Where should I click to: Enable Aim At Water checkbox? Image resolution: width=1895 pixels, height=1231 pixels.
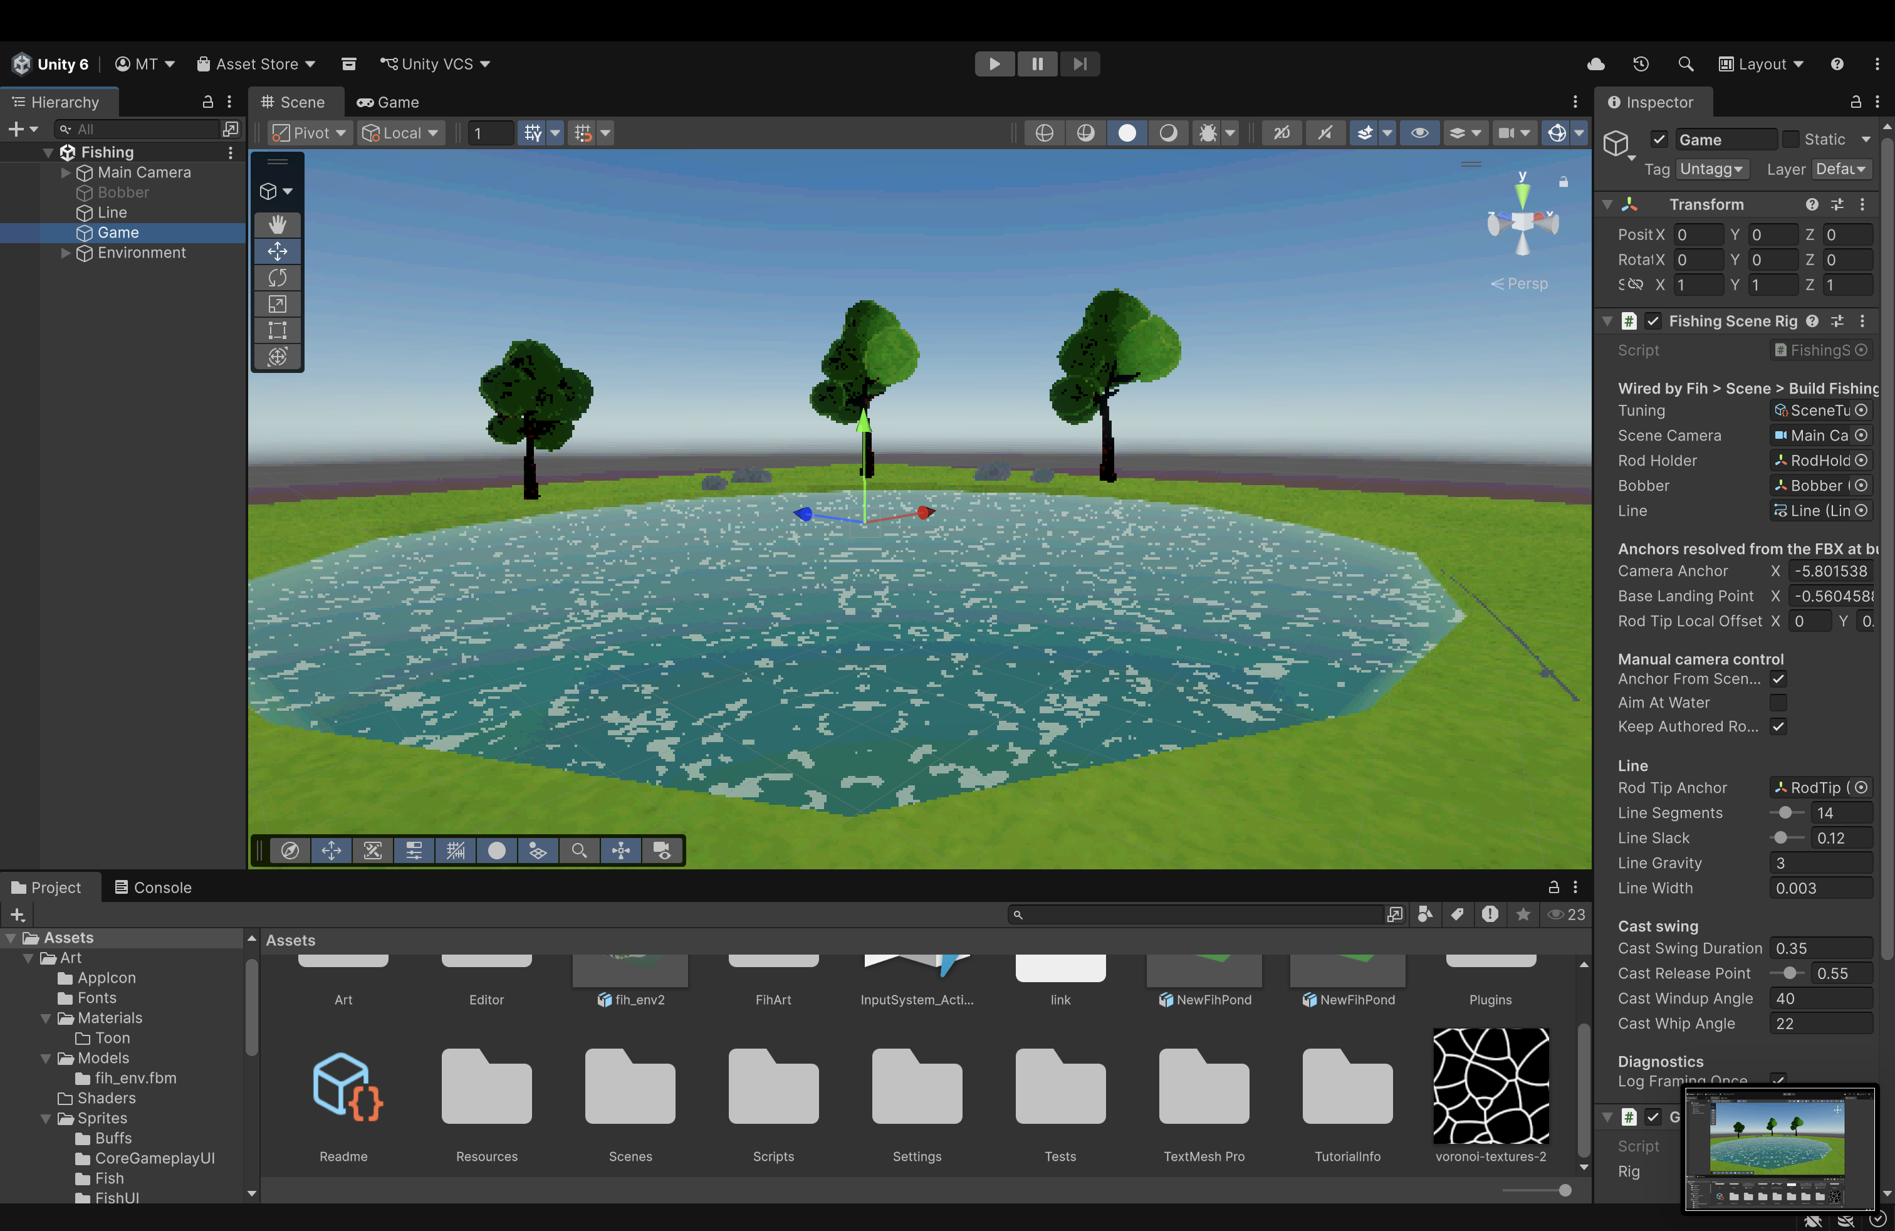[x=1778, y=702]
